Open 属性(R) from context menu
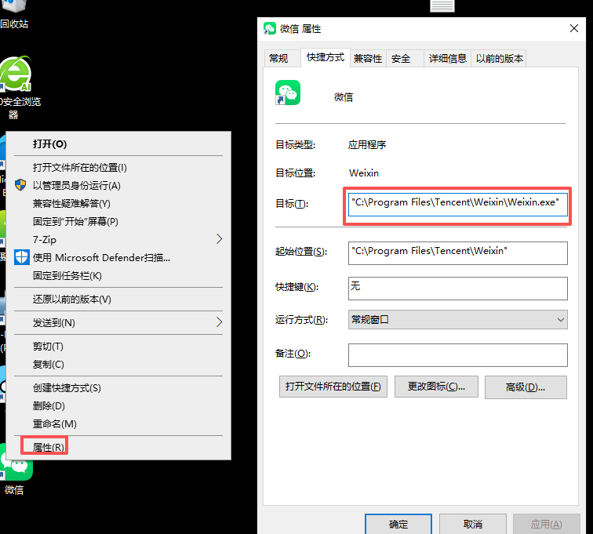 pyautogui.click(x=118, y=448)
